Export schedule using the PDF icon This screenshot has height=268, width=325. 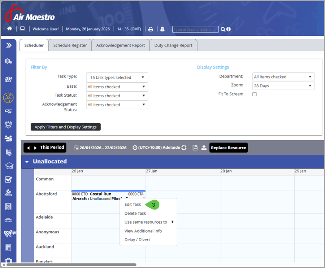195,148
